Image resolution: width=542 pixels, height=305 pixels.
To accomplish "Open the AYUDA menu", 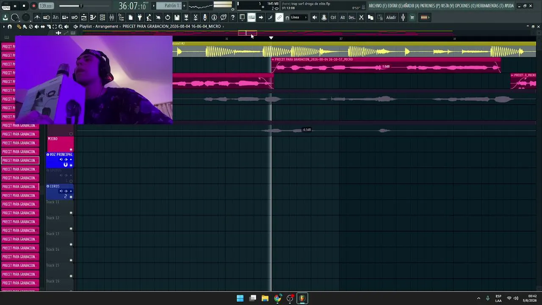I will point(509,6).
